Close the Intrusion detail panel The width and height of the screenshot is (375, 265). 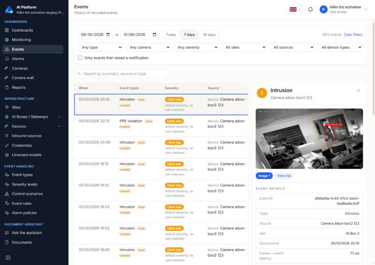[358, 91]
